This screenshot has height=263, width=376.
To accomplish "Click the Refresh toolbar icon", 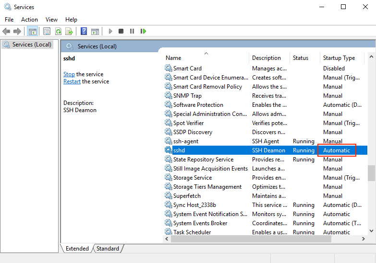I will pyautogui.click(x=58, y=32).
